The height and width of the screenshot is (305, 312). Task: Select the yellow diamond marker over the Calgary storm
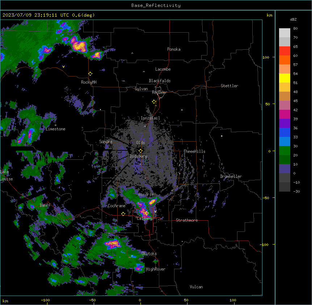point(147,213)
